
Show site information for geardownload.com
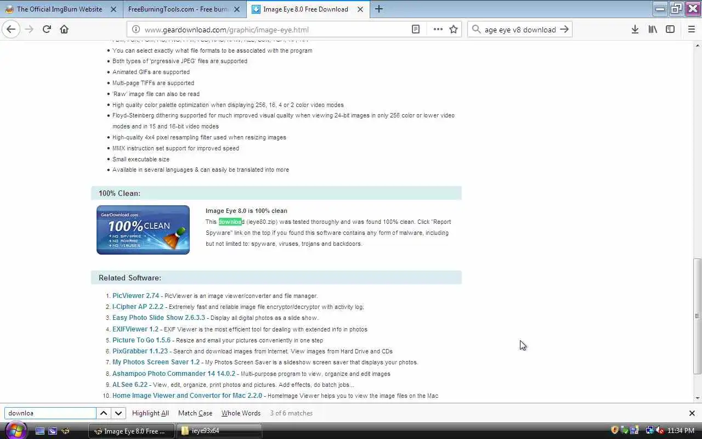(x=135, y=30)
